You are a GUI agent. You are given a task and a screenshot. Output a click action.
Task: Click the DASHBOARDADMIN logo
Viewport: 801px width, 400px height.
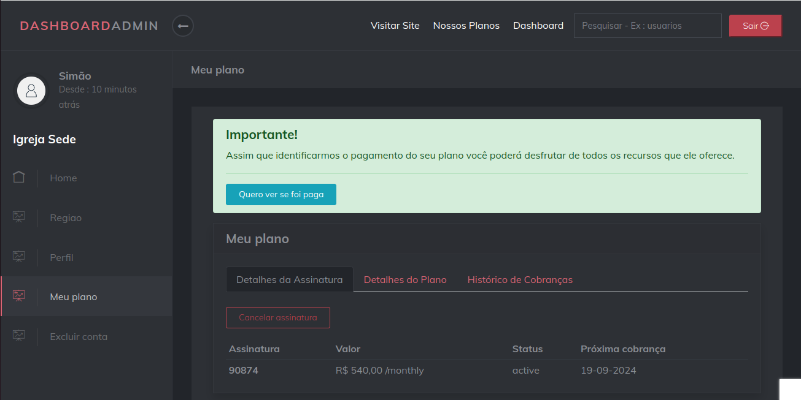tap(89, 26)
